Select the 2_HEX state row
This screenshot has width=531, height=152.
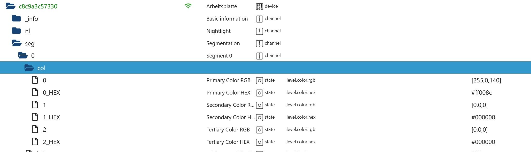coord(51,142)
